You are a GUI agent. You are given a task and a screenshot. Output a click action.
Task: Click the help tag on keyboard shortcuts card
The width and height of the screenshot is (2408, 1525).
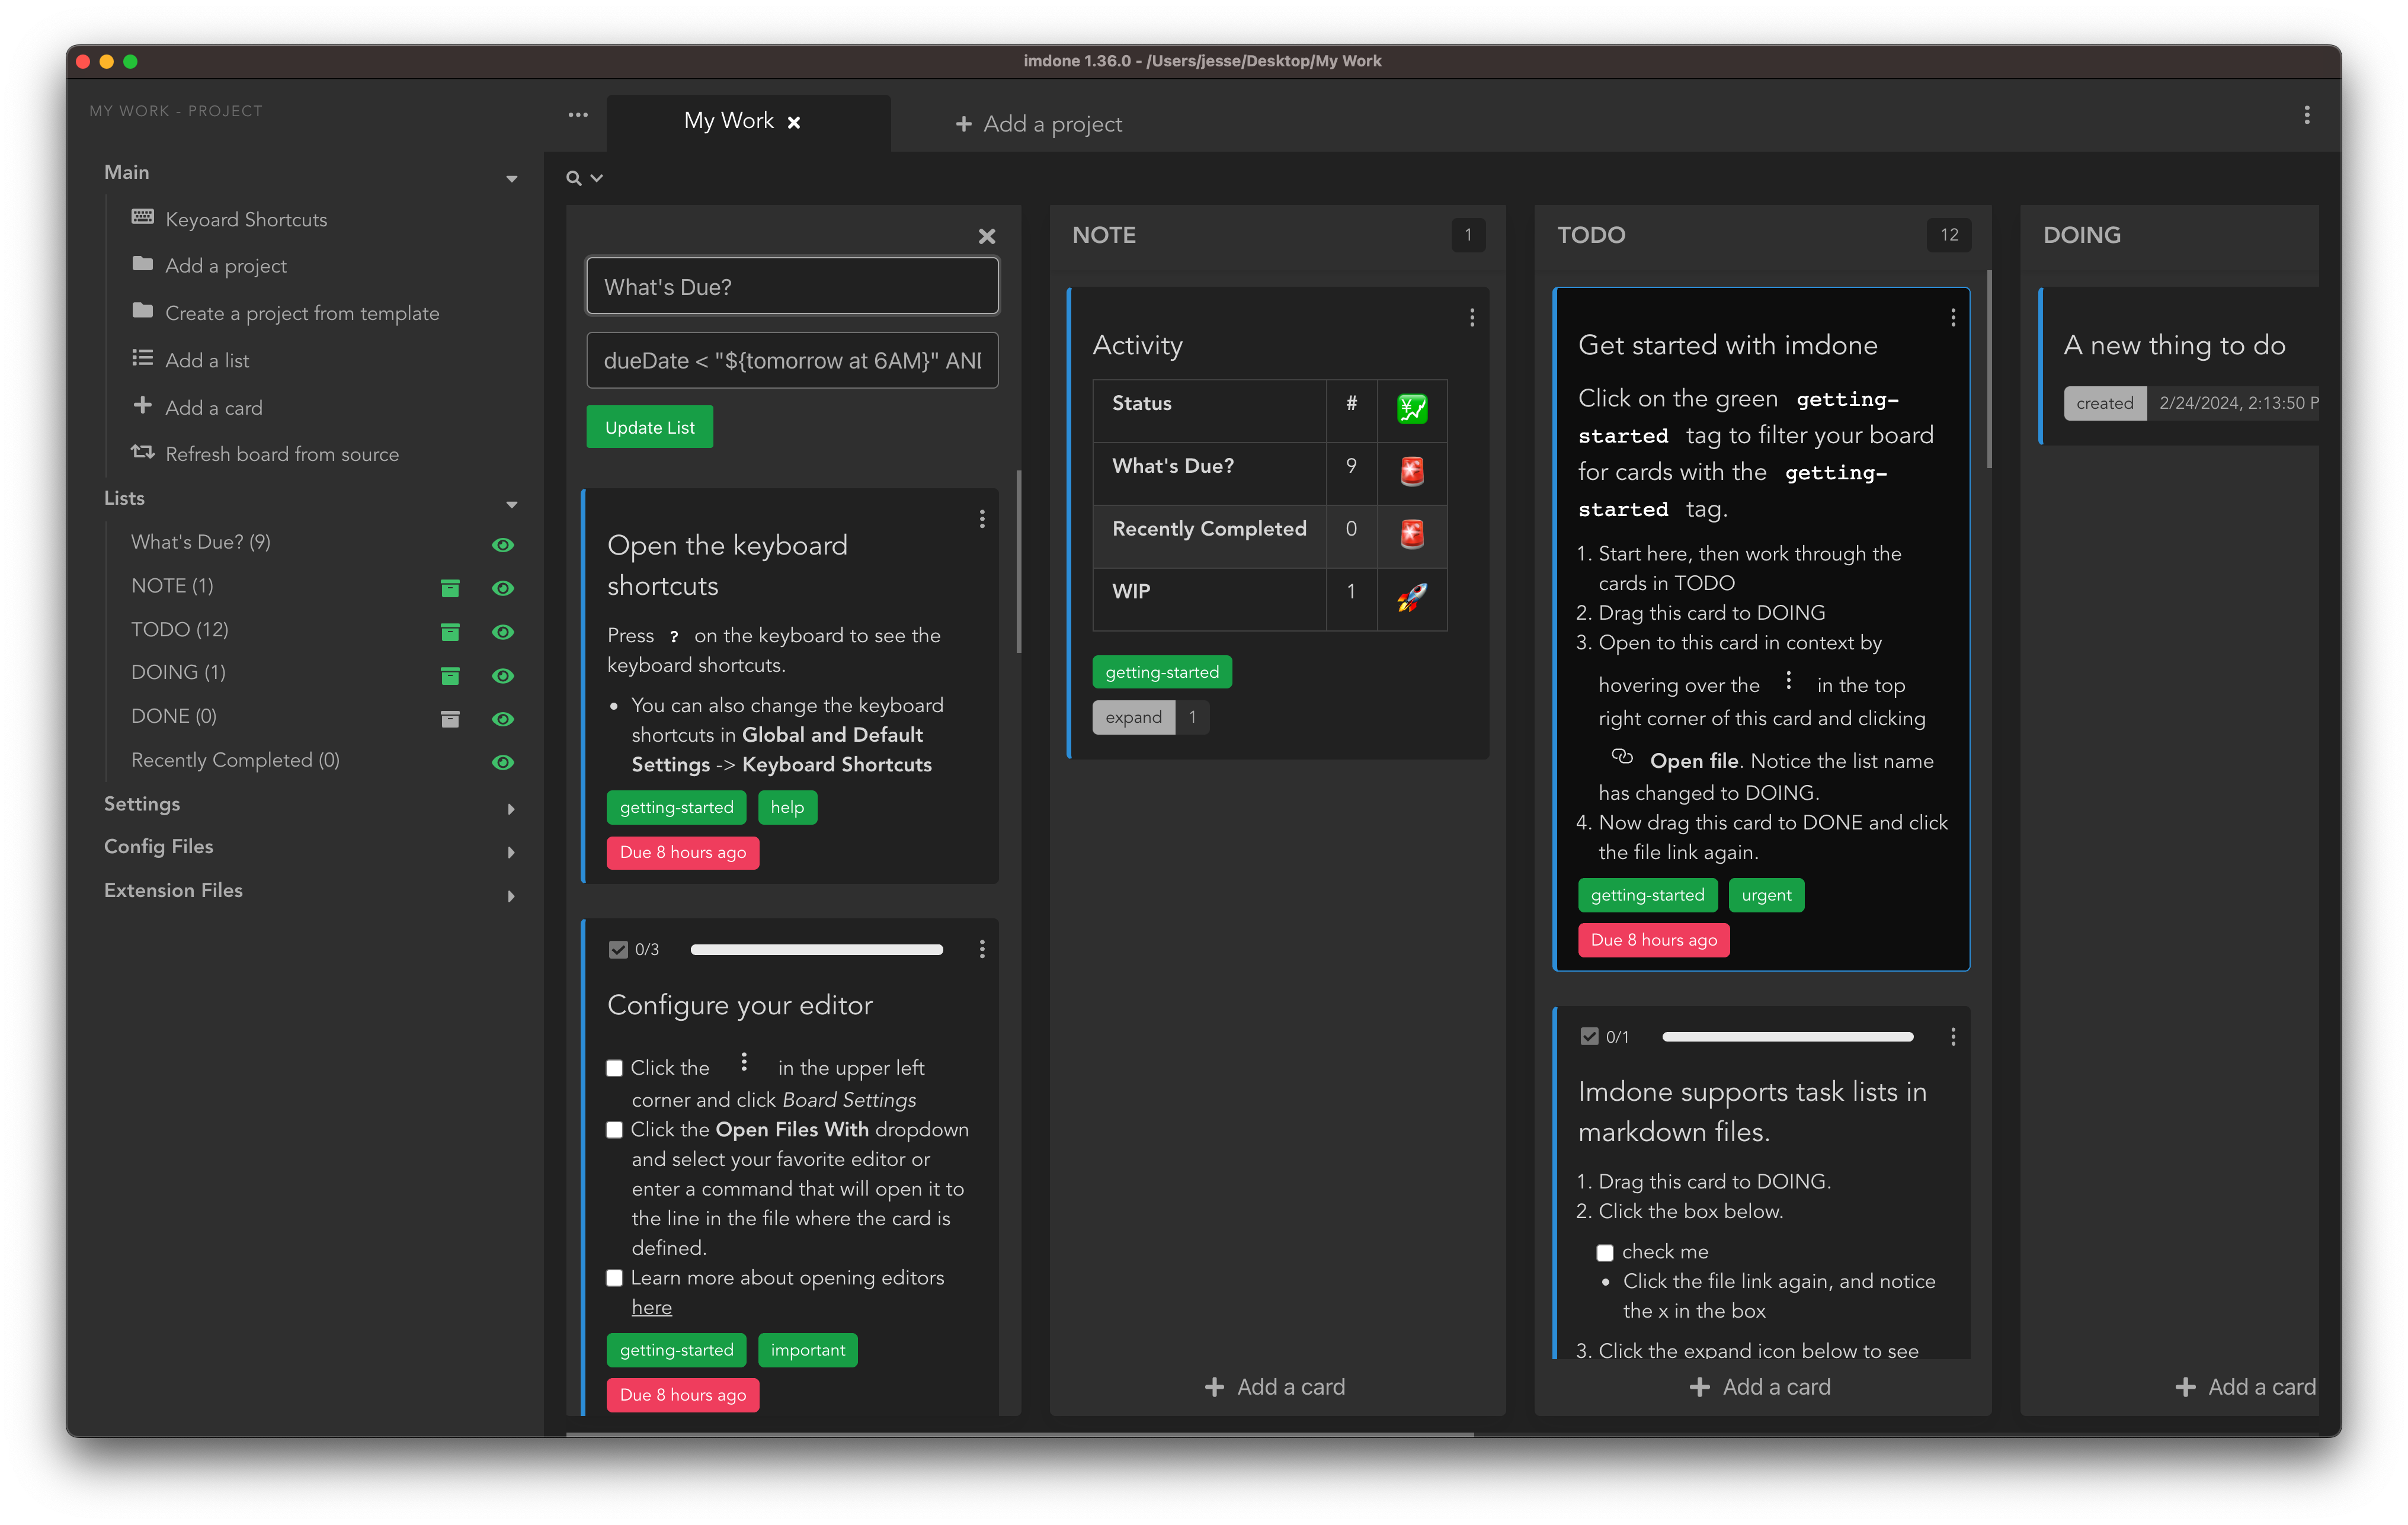(787, 807)
